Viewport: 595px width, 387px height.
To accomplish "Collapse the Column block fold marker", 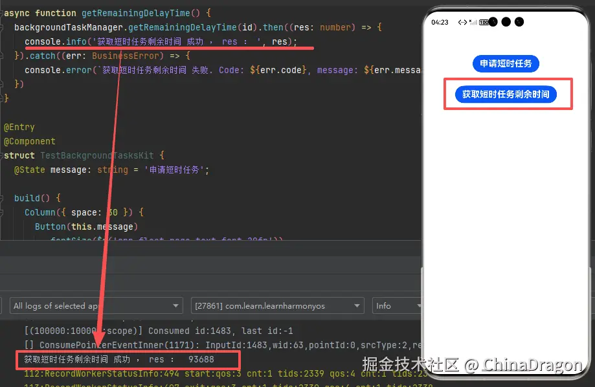I will coord(1,212).
